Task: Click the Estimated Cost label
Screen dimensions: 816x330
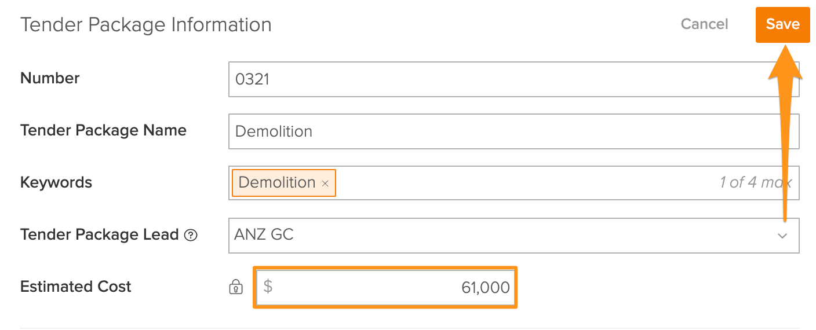Action: coord(76,287)
